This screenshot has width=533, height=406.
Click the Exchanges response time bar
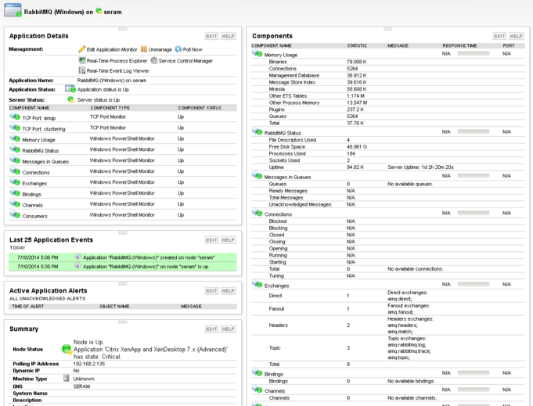coord(474,284)
